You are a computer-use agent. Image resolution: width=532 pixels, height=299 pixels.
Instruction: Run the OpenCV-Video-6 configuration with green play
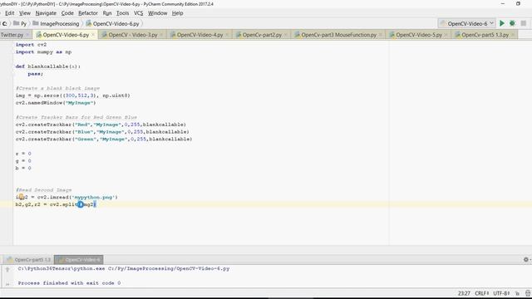502,23
